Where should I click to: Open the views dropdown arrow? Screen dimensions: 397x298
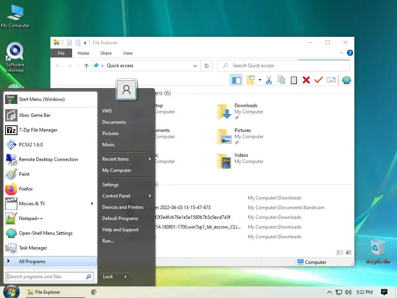pyautogui.click(x=260, y=80)
